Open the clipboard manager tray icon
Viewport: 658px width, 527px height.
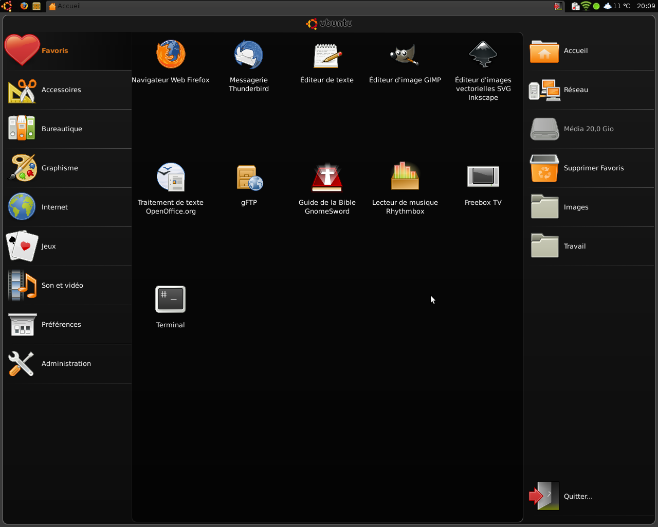pyautogui.click(x=575, y=6)
